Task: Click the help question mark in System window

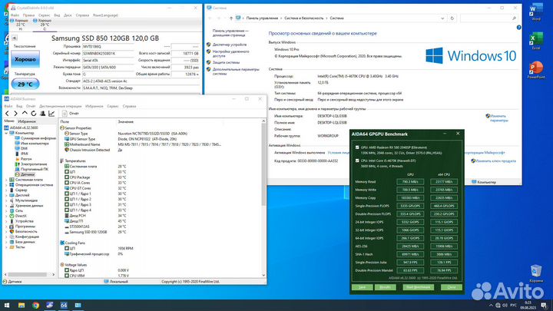Action: tap(518, 28)
